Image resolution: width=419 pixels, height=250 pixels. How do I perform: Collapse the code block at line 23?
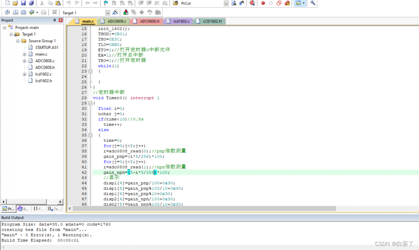(90, 71)
